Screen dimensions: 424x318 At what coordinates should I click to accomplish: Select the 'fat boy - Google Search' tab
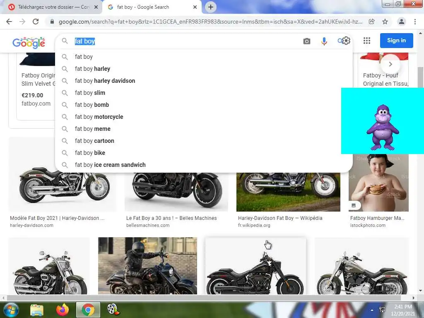click(x=152, y=7)
